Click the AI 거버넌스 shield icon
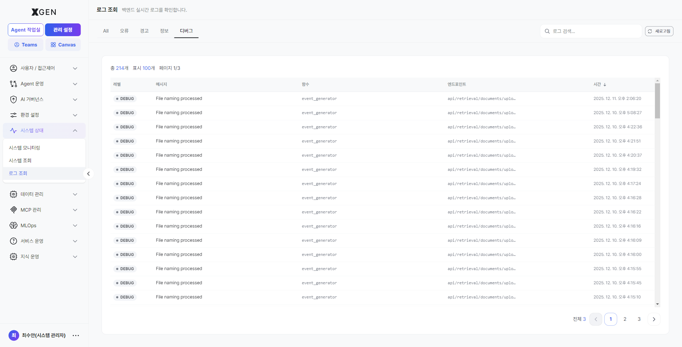The image size is (682, 347). coord(13,99)
